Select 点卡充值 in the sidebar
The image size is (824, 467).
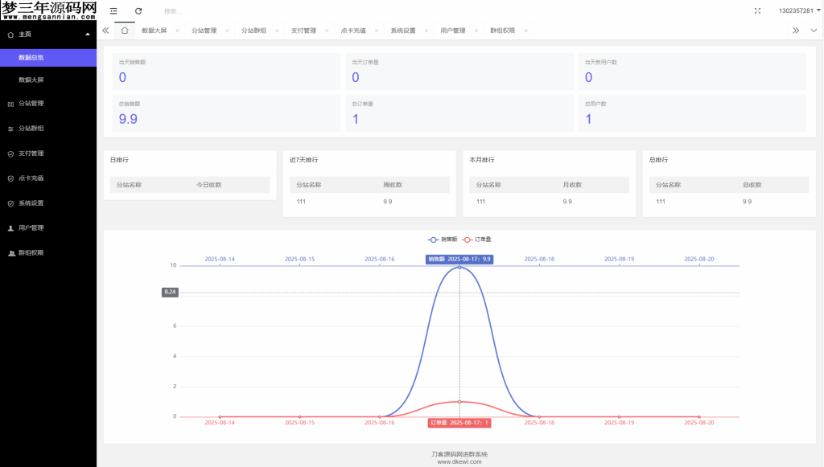[x=11, y=178]
